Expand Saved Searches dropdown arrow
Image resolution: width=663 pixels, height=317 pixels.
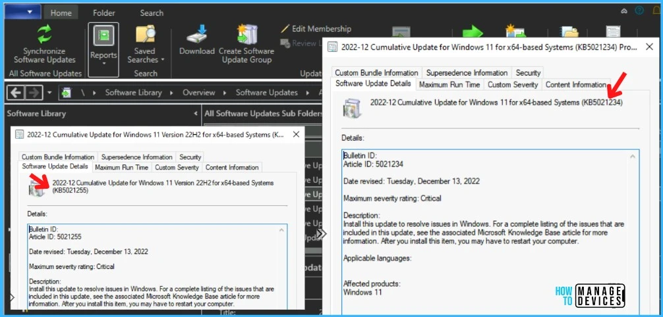point(162,60)
